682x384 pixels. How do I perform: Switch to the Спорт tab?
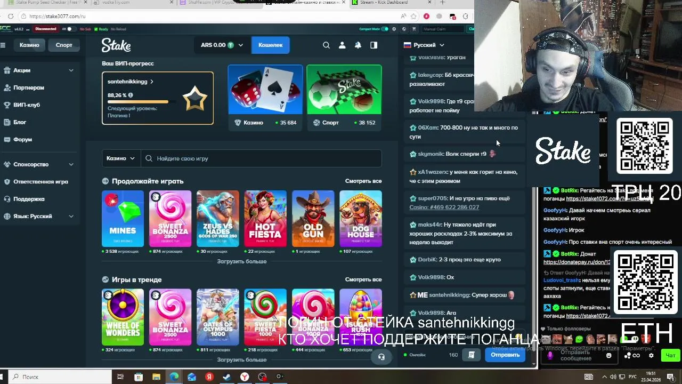pos(64,45)
